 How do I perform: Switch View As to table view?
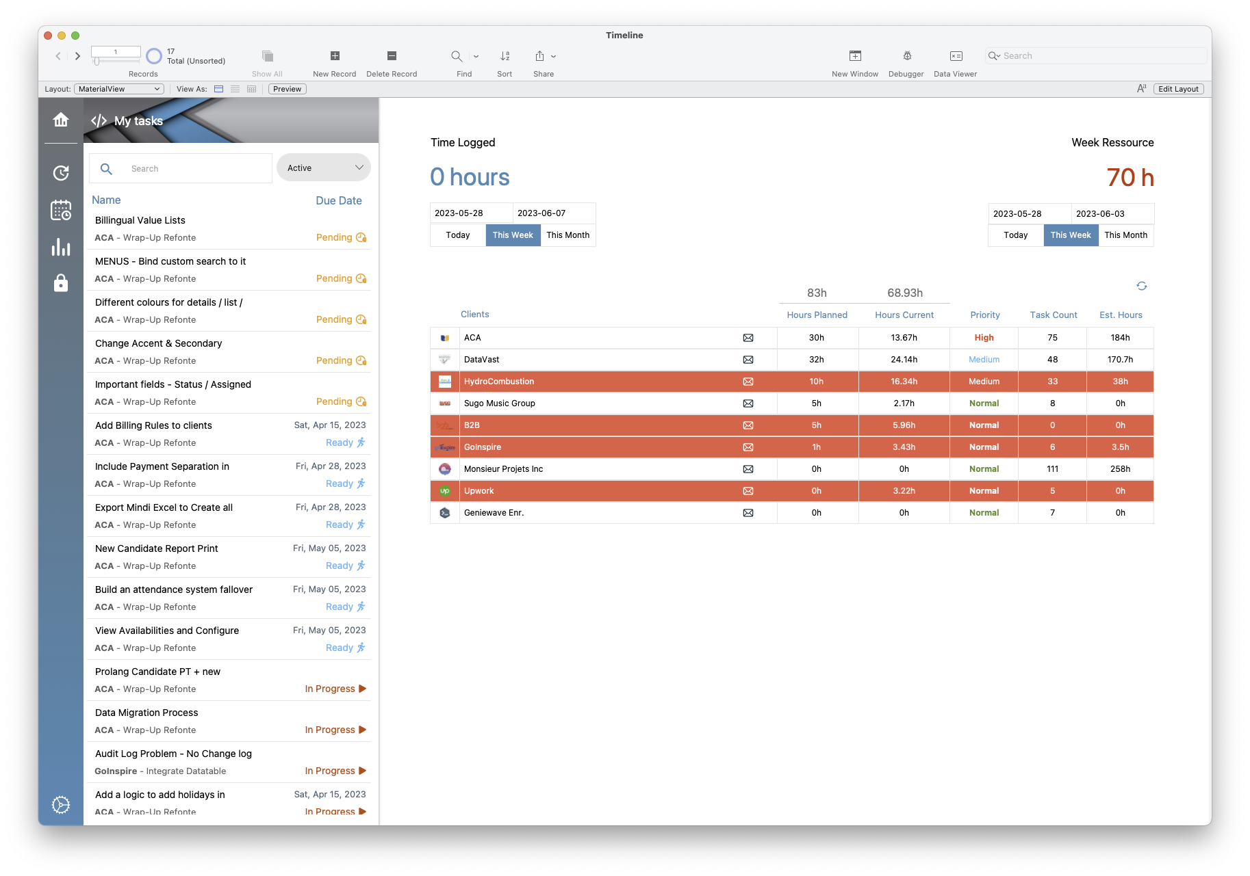pos(251,88)
